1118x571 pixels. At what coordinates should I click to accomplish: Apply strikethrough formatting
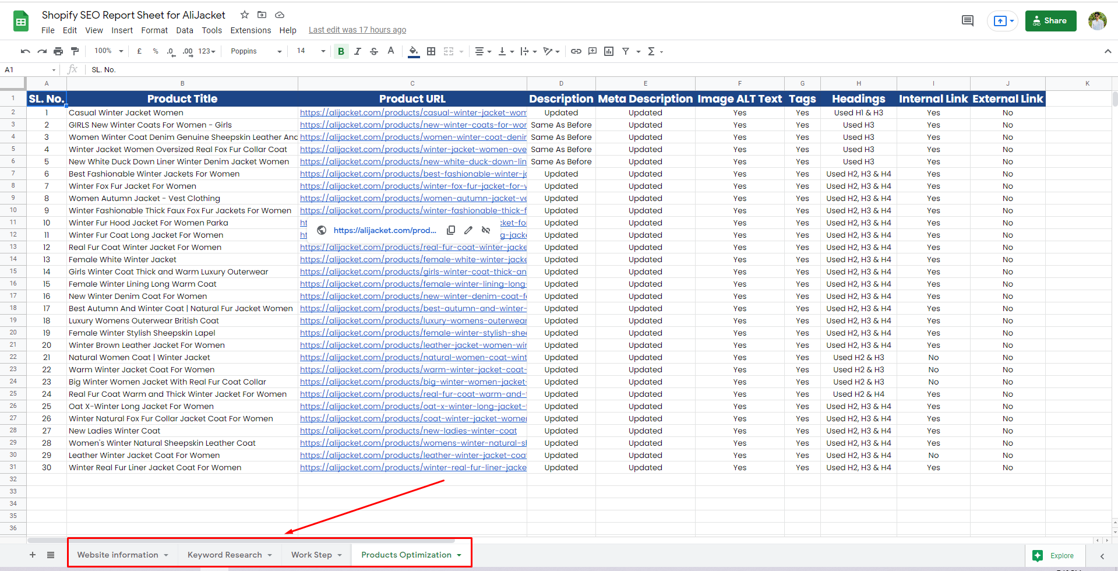click(x=373, y=51)
